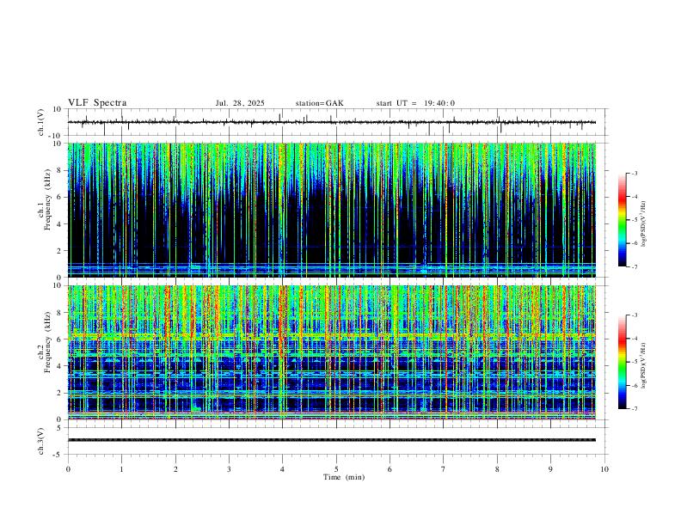Click the "-5" tick of the ch.3(V) axis
This screenshot has height=526, width=681.
(58, 455)
